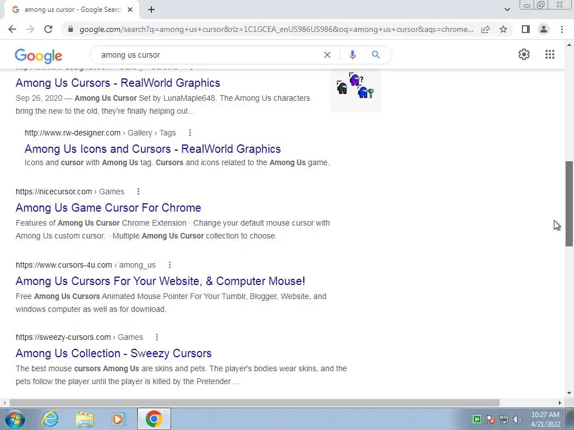Open options for sweezy-cursors.com result
This screenshot has width=574, height=430.
pos(157,337)
